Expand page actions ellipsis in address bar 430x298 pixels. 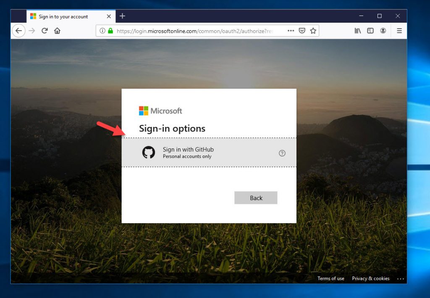291,31
